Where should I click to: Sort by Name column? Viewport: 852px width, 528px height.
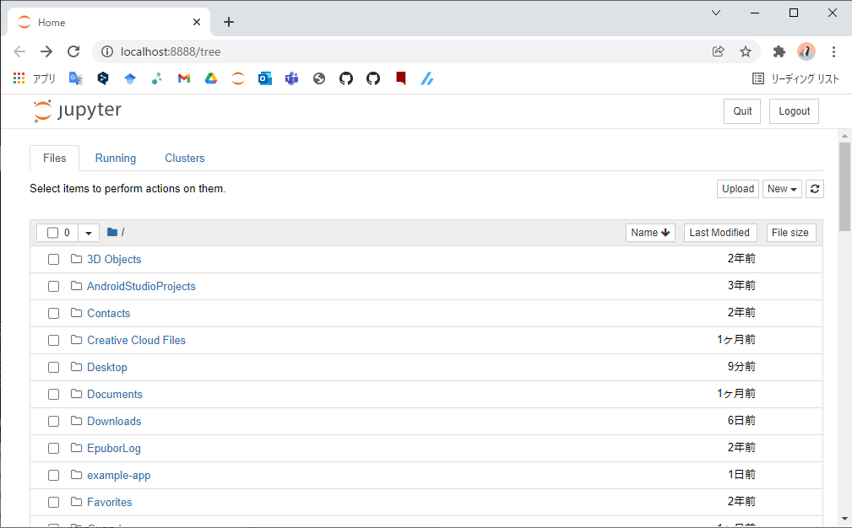650,233
